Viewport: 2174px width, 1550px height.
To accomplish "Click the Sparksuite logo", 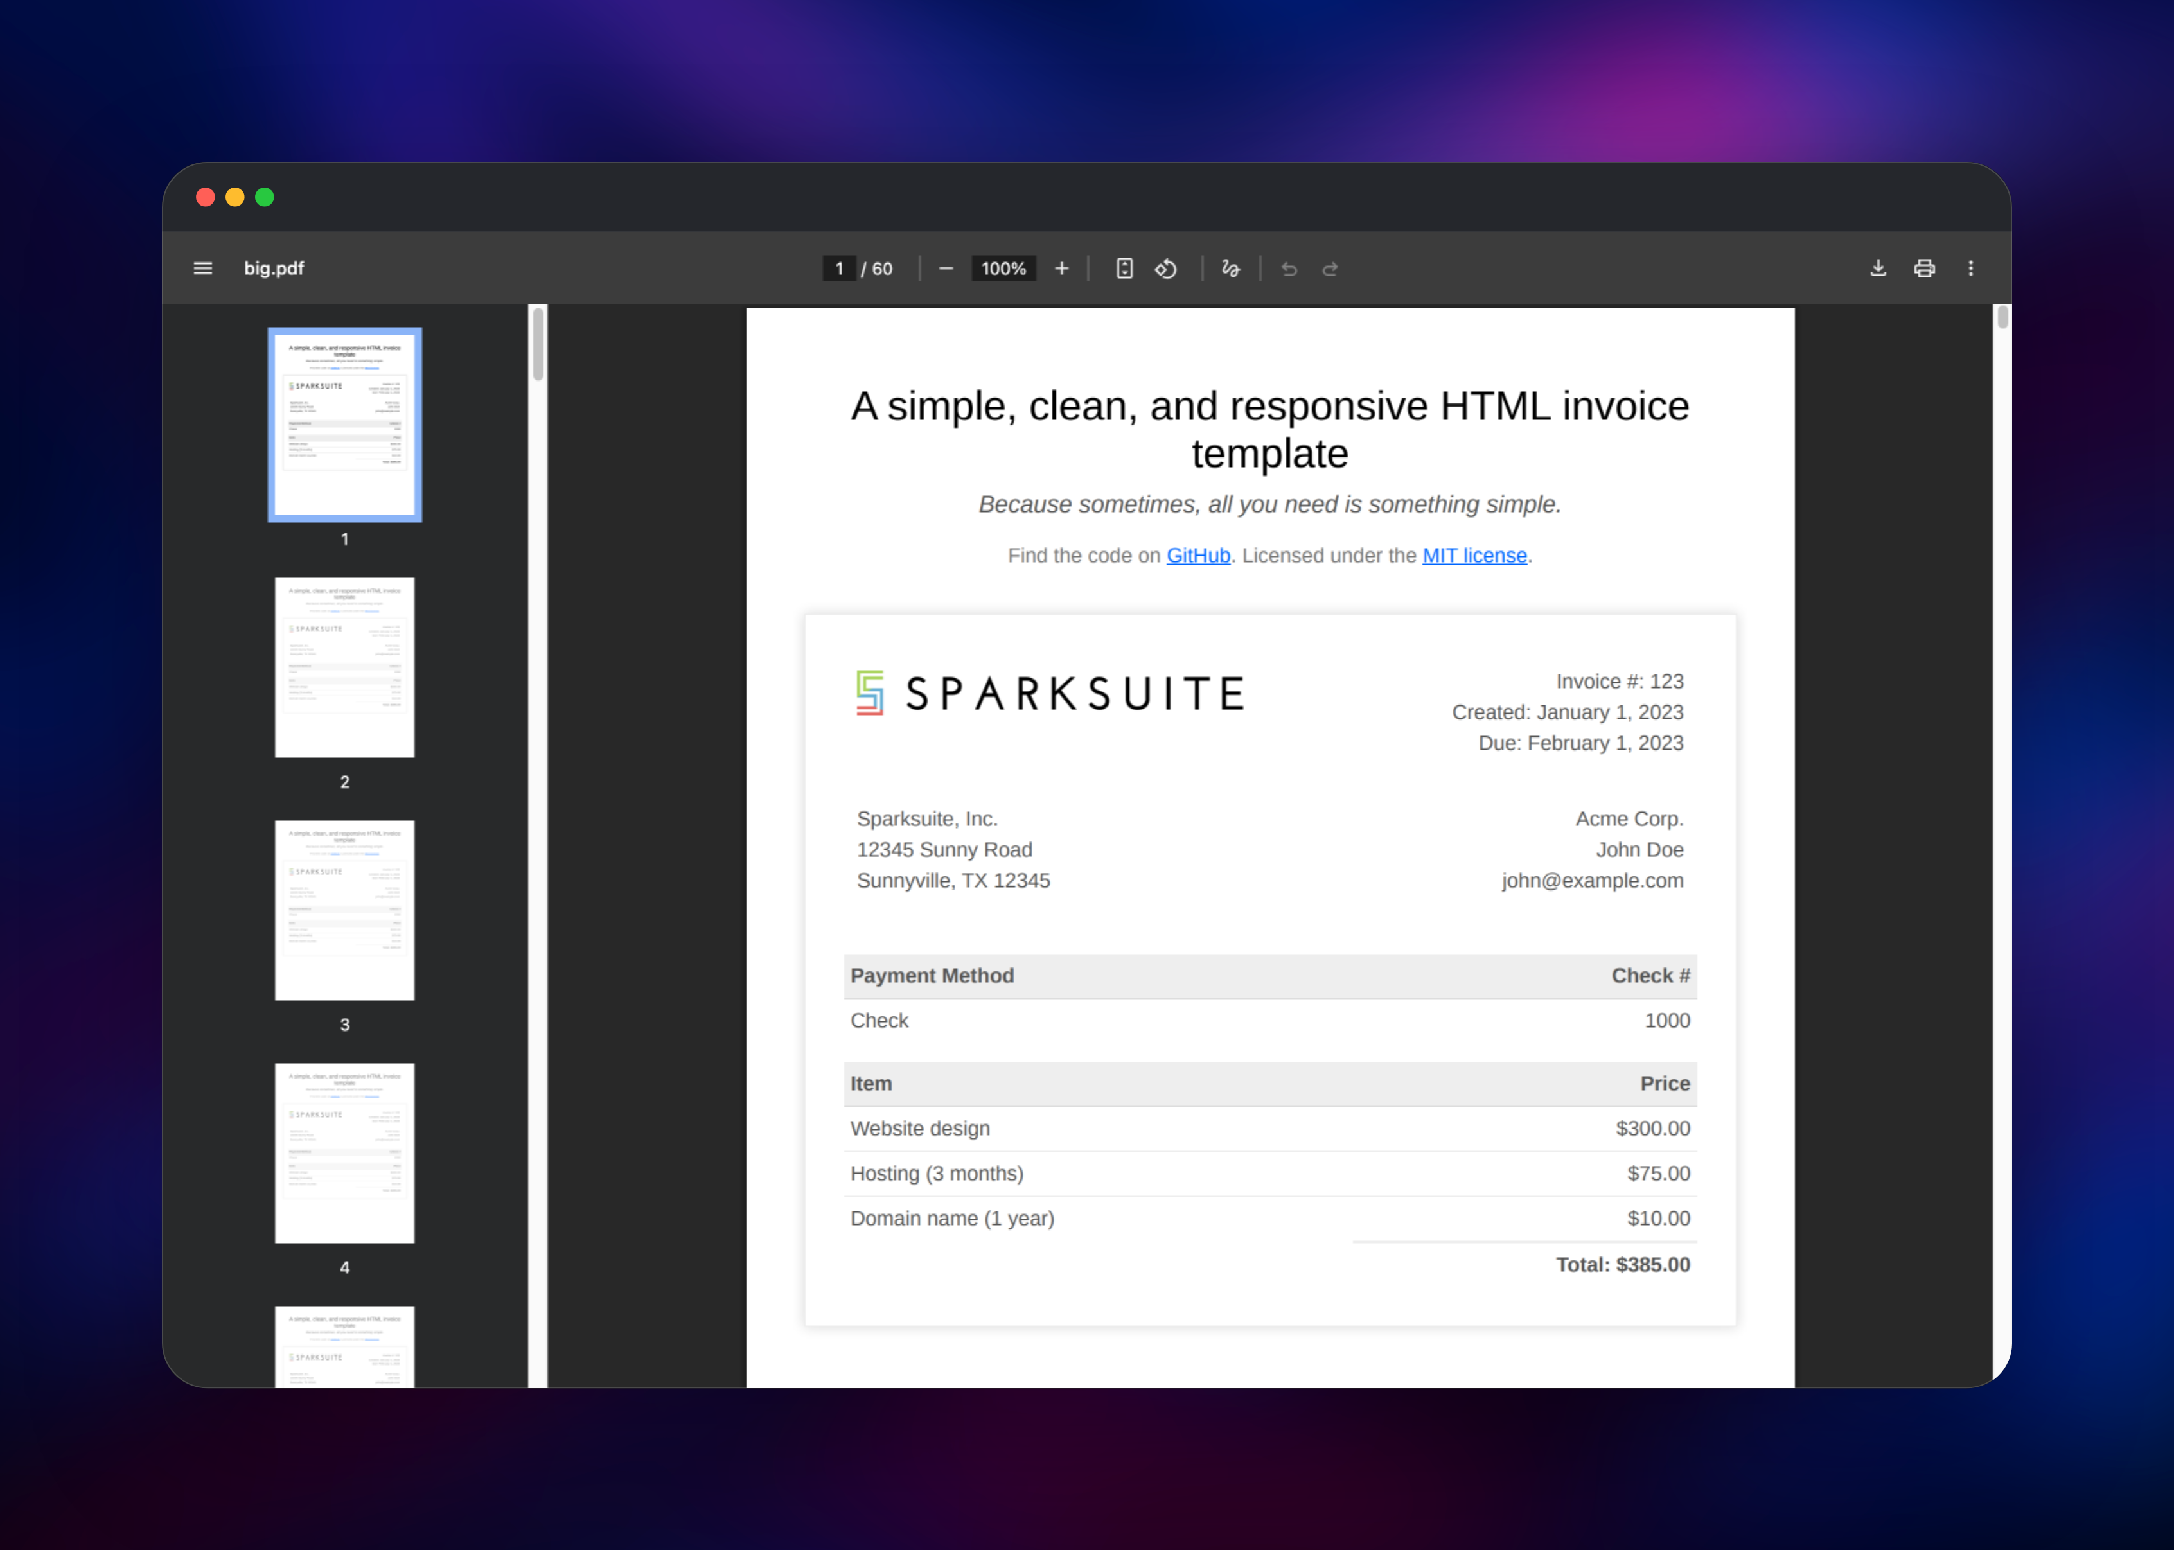I will click(x=1050, y=693).
